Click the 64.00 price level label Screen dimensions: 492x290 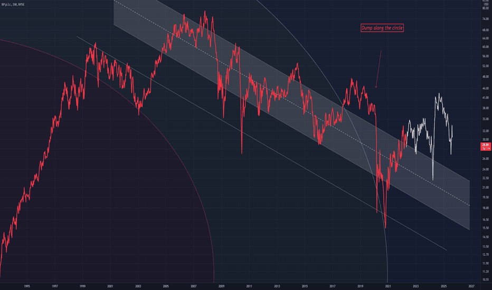point(486,38)
